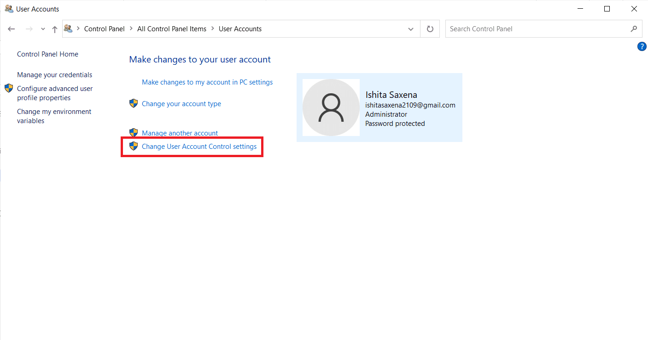Open recent locations chevron beside forward arrow

[x=42, y=28]
